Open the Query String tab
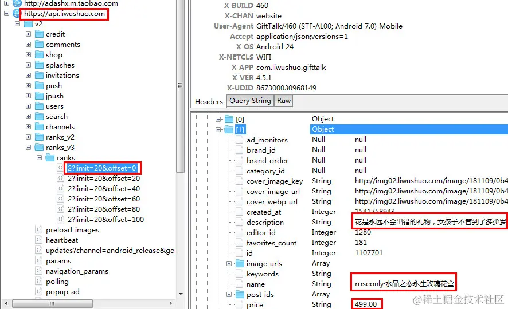 250,101
